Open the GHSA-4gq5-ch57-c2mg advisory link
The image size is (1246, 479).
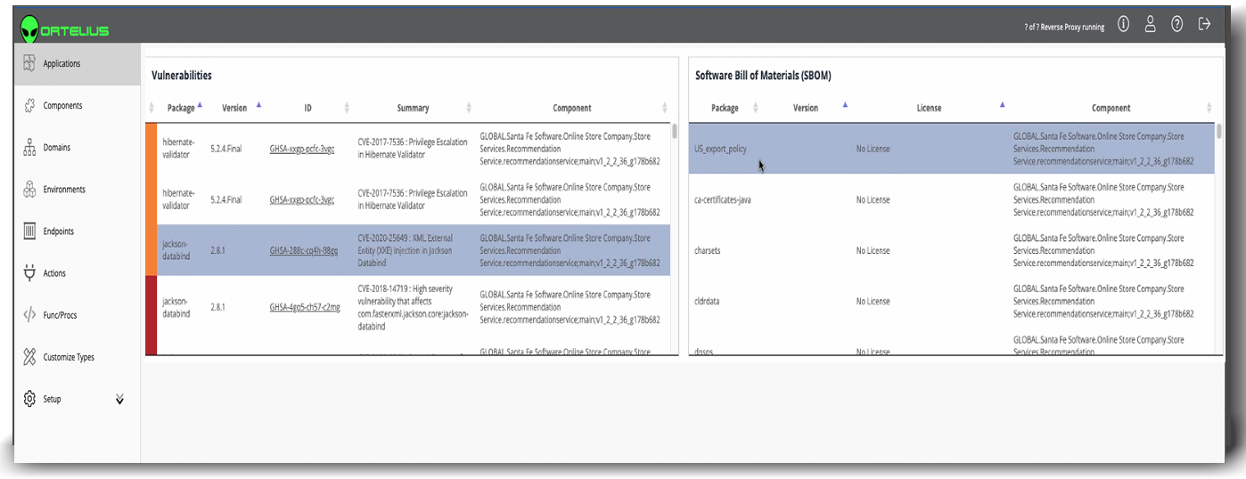[x=304, y=307]
